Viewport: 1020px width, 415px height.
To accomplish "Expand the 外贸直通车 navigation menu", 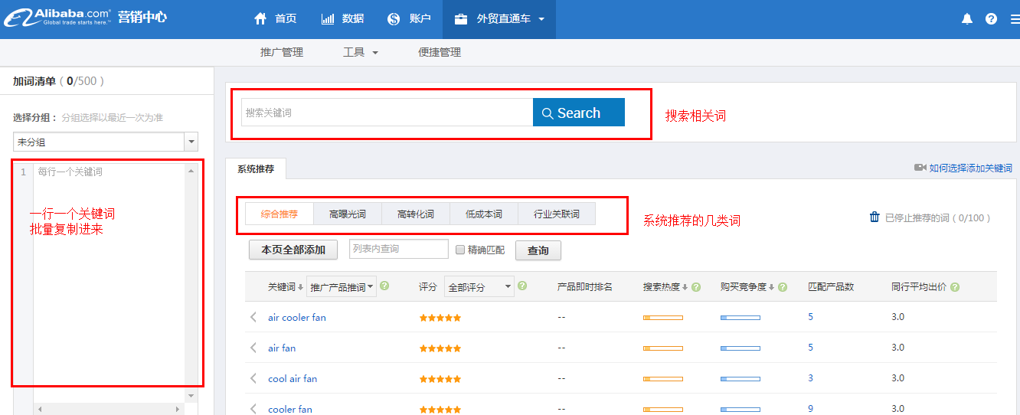I will pyautogui.click(x=499, y=19).
